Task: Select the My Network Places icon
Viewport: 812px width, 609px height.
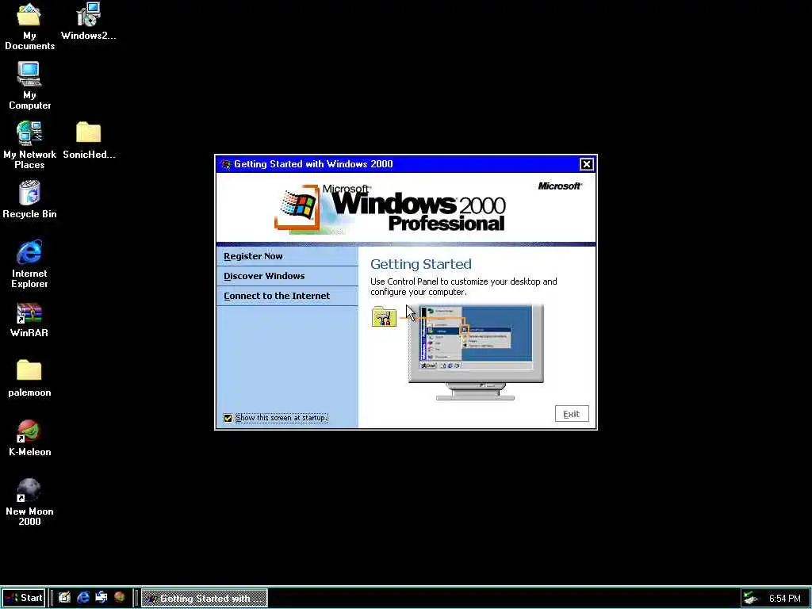Action: [29, 145]
